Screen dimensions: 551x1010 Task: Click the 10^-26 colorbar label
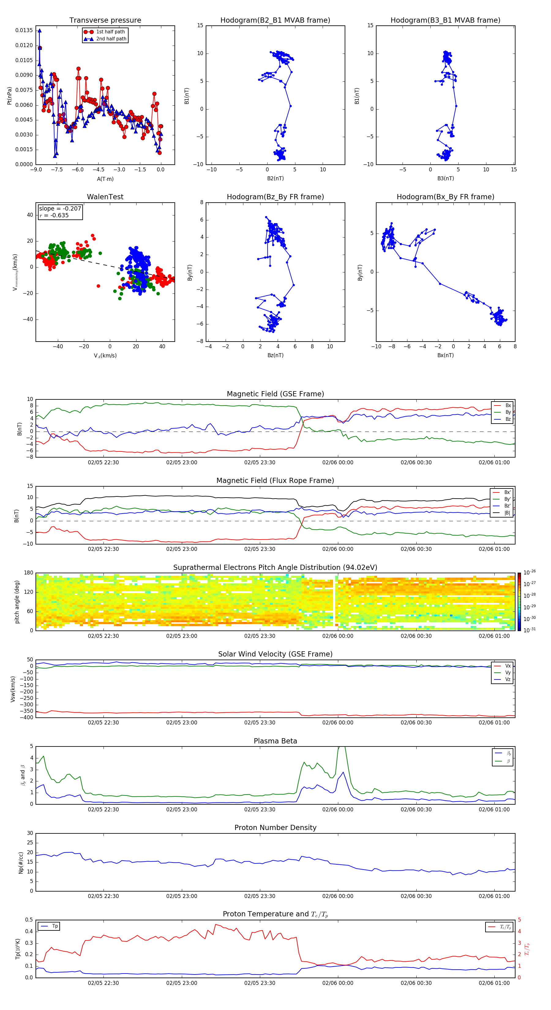[530, 572]
